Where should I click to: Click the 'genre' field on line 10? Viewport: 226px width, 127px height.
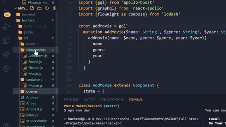99,50
